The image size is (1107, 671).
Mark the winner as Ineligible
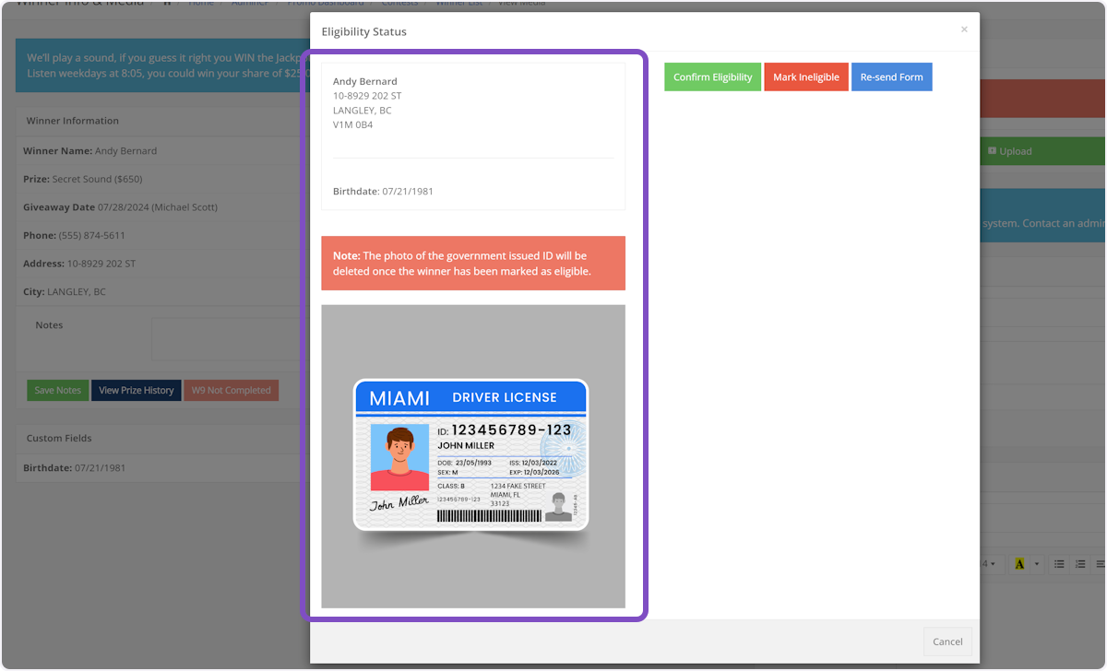tap(806, 77)
